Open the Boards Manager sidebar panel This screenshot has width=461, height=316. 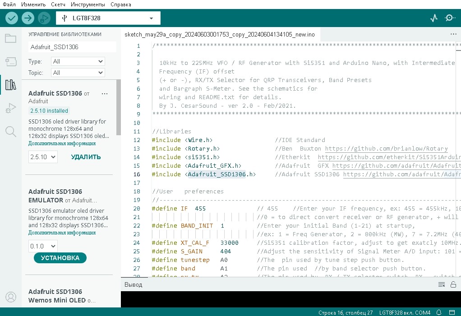tap(10, 61)
